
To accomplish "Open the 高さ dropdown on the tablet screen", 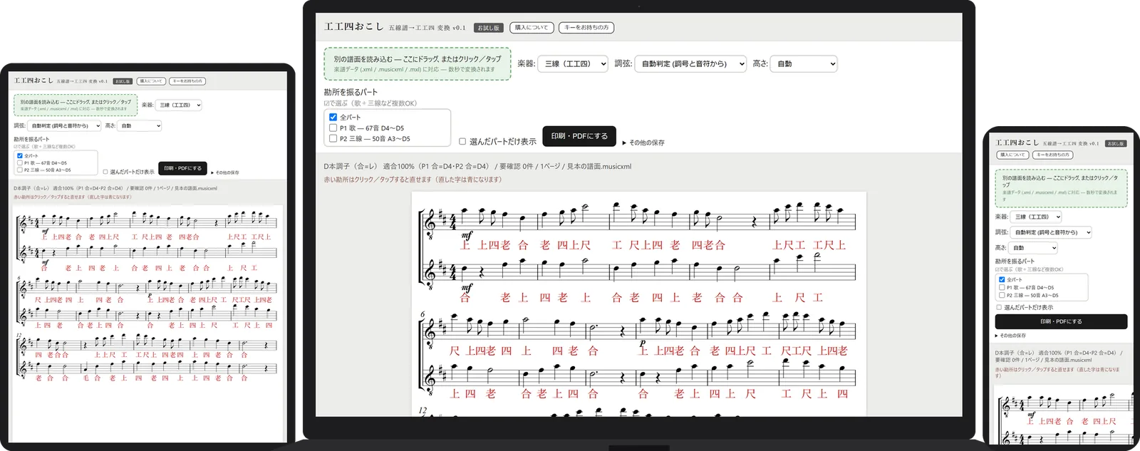I will tap(140, 125).
